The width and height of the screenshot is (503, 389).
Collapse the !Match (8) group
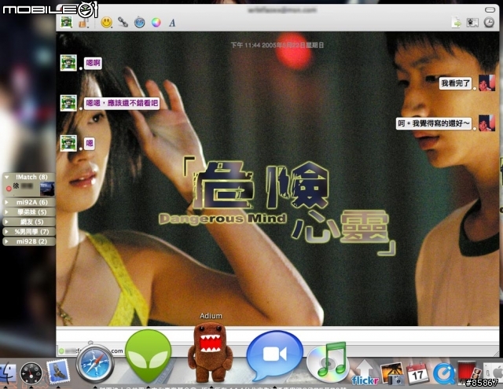(6, 177)
